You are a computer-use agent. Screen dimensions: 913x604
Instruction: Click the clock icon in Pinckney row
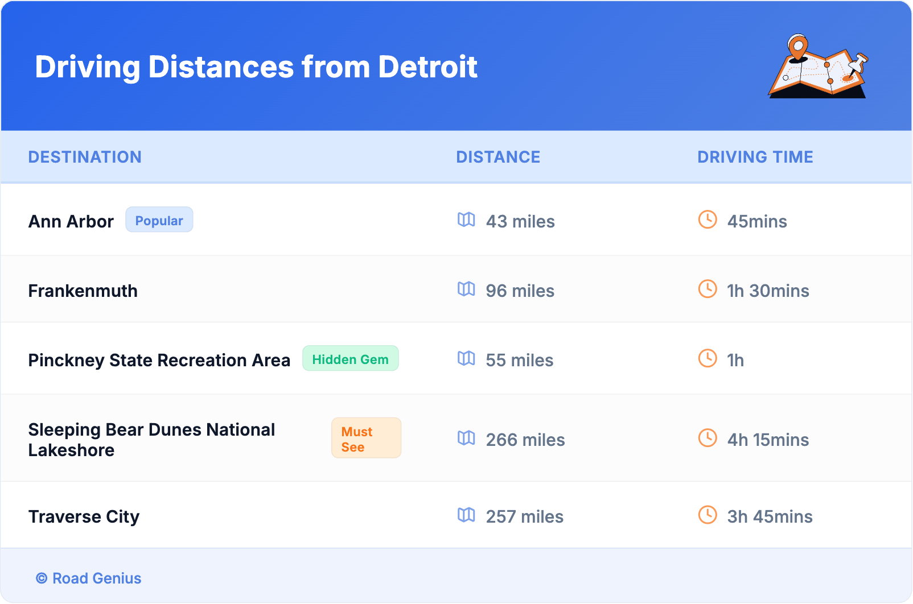point(708,358)
